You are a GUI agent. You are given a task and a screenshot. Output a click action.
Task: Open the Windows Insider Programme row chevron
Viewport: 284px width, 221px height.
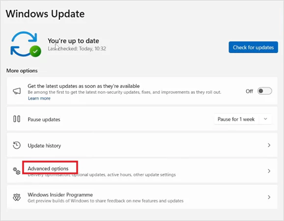tap(269, 197)
